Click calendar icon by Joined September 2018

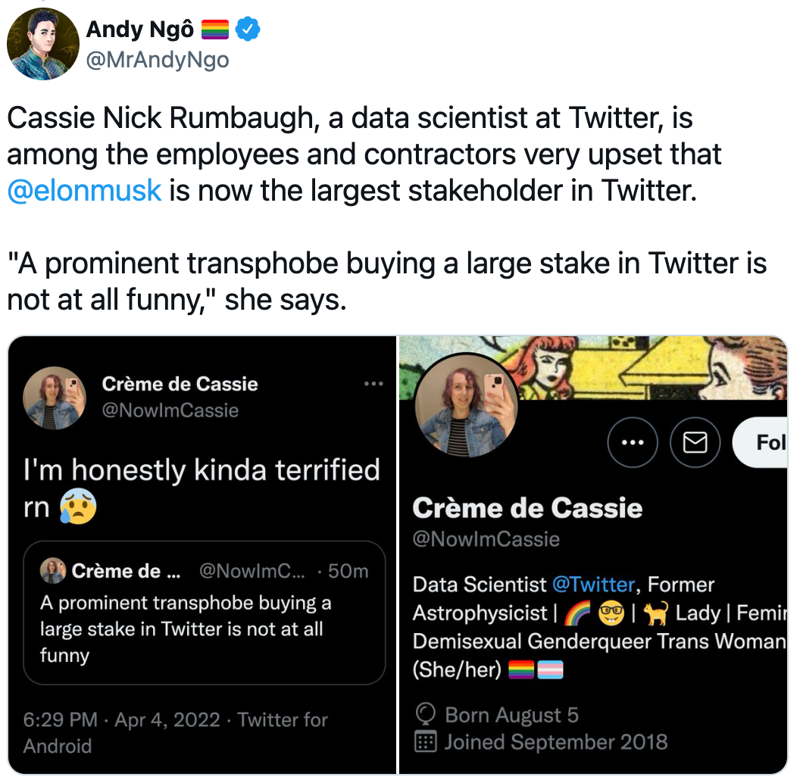coord(425,741)
